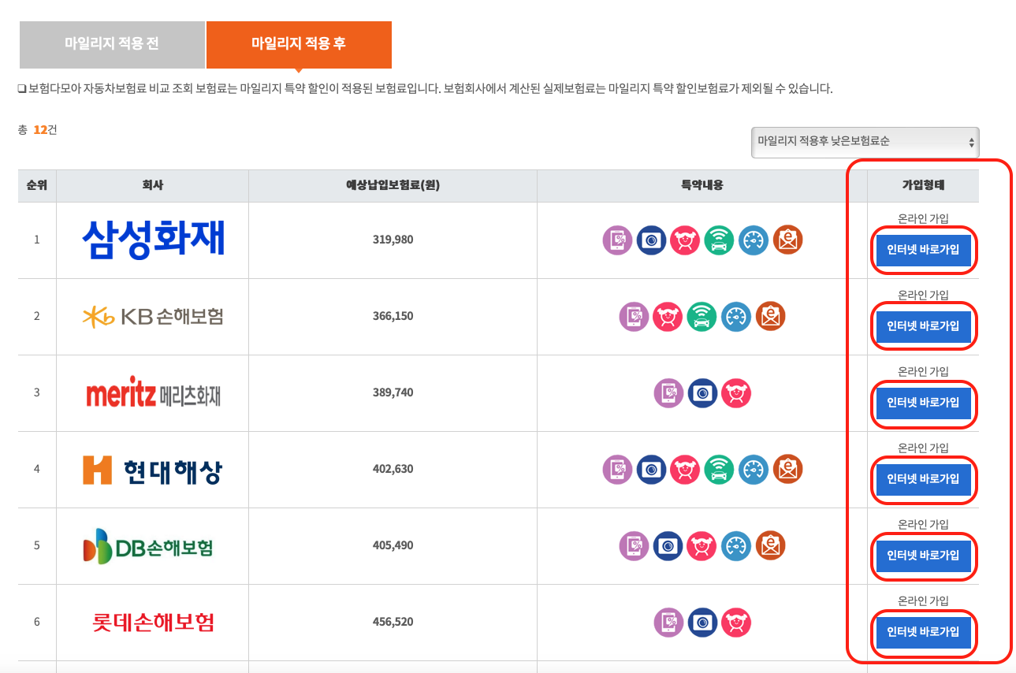Click 인터넷 바로가입 button for DB손해보험
Viewport: 1016px width, 673px height.
pyautogui.click(x=923, y=556)
